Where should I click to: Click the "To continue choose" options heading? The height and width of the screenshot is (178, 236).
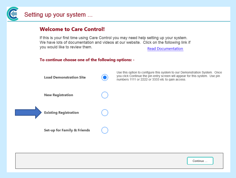(87, 60)
